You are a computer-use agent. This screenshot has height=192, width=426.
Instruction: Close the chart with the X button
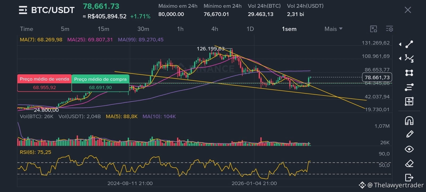(x=408, y=10)
